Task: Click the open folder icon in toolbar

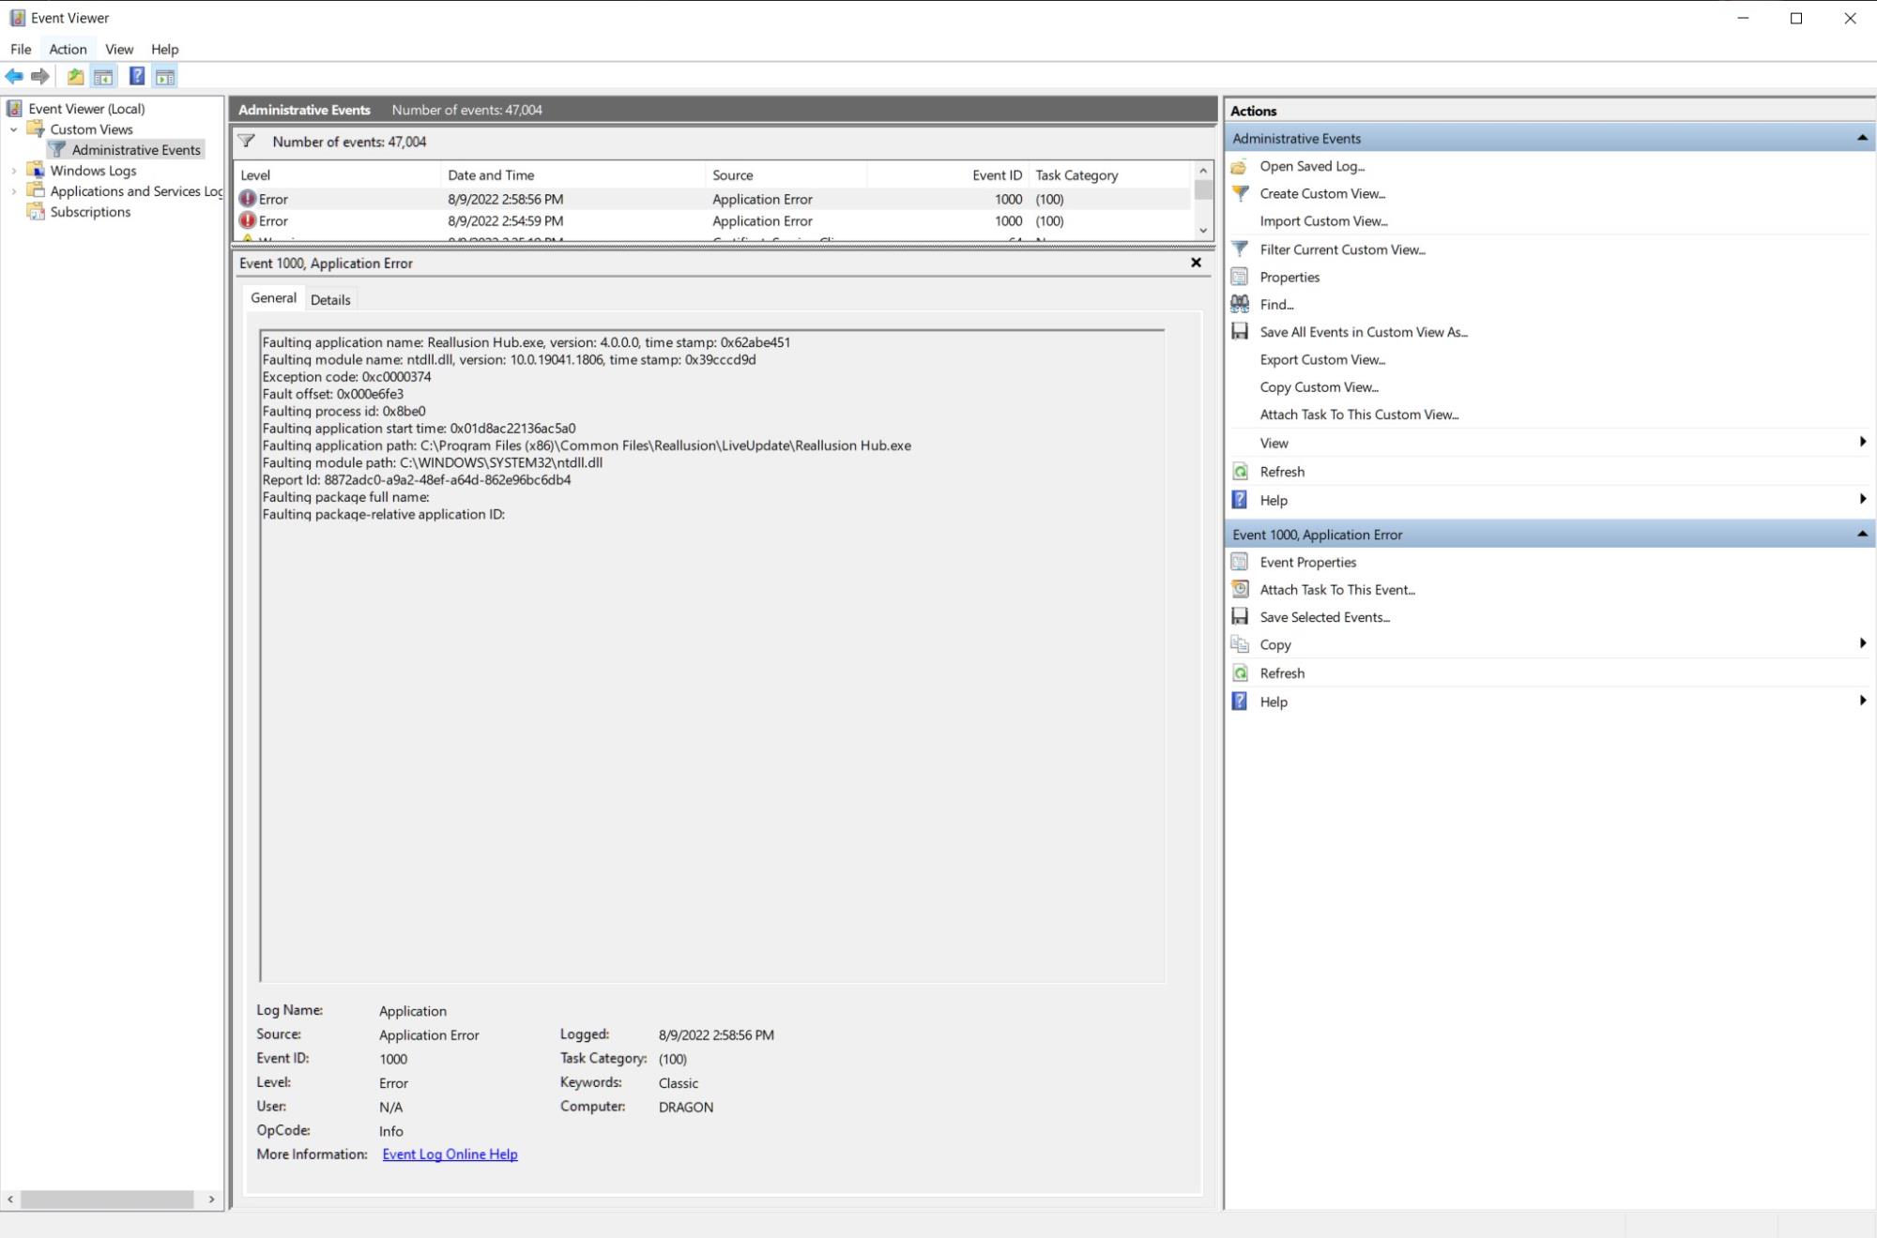Action: pos(76,76)
